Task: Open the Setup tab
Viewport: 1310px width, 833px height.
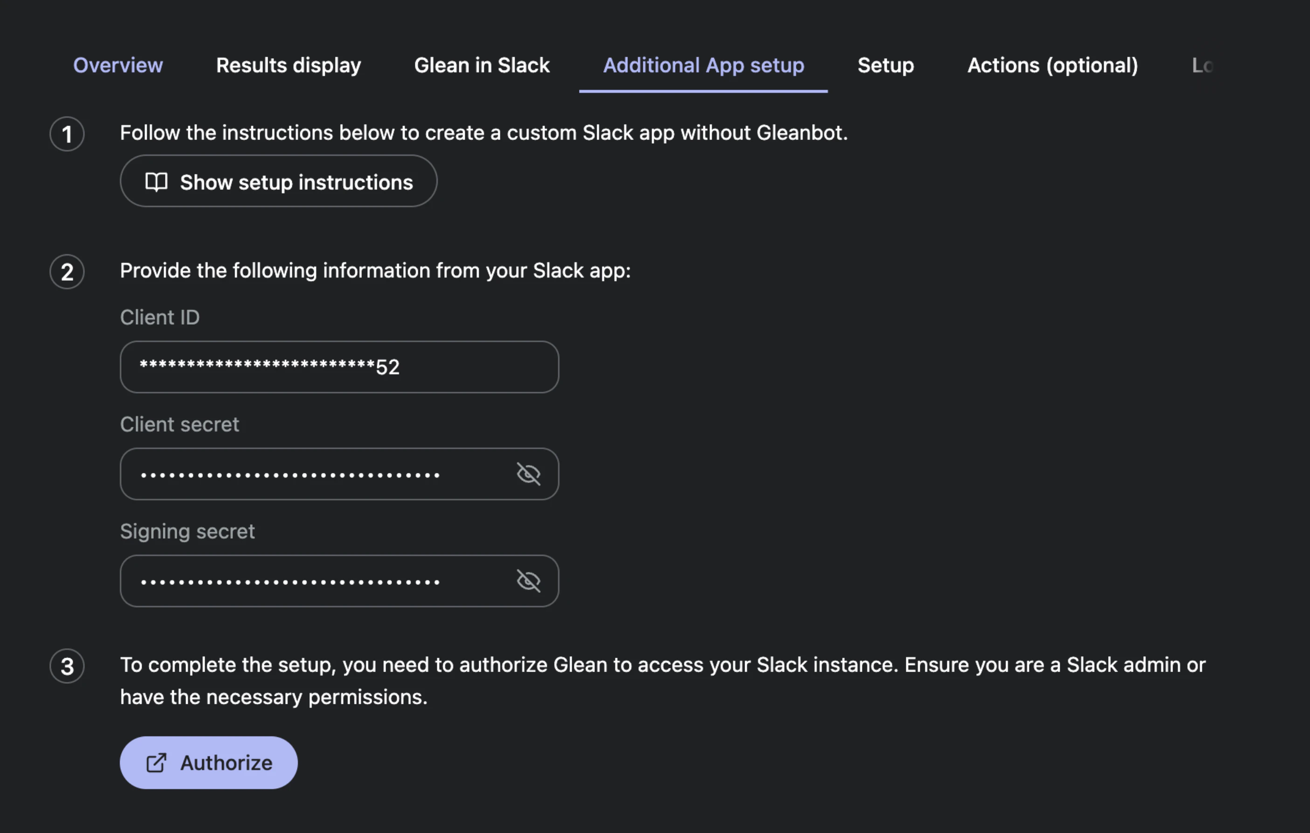Action: [885, 65]
